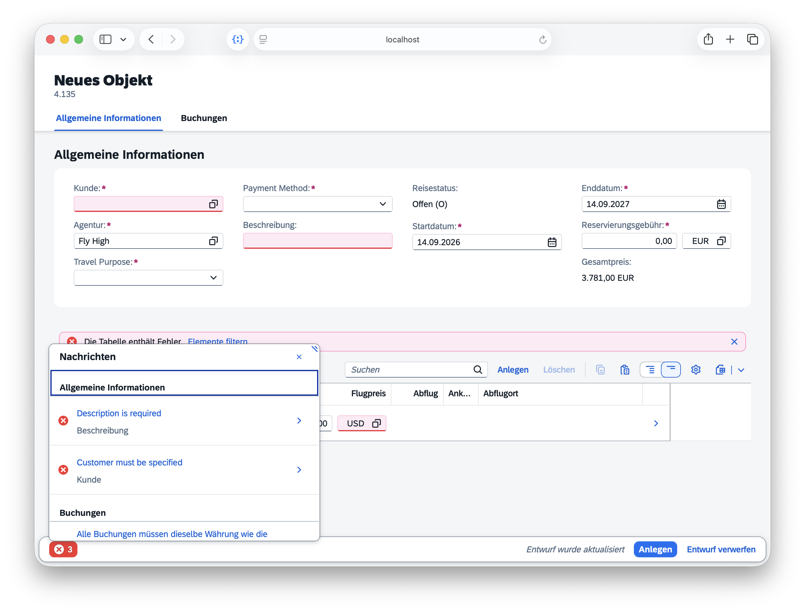Image resolution: width=805 pixels, height=612 pixels.
Task: Close the Nachrichten popover
Action: [x=299, y=357]
